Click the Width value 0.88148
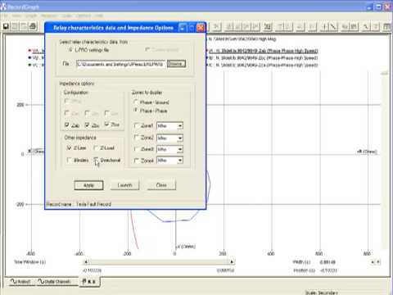The image size is (393, 295). coord(327,262)
